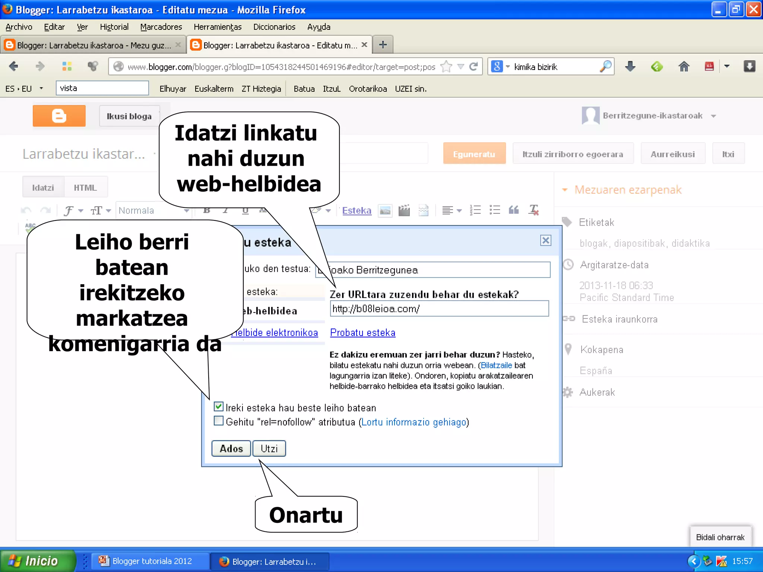Image resolution: width=763 pixels, height=572 pixels.
Task: Apply bulleted list formatting
Action: (x=495, y=210)
